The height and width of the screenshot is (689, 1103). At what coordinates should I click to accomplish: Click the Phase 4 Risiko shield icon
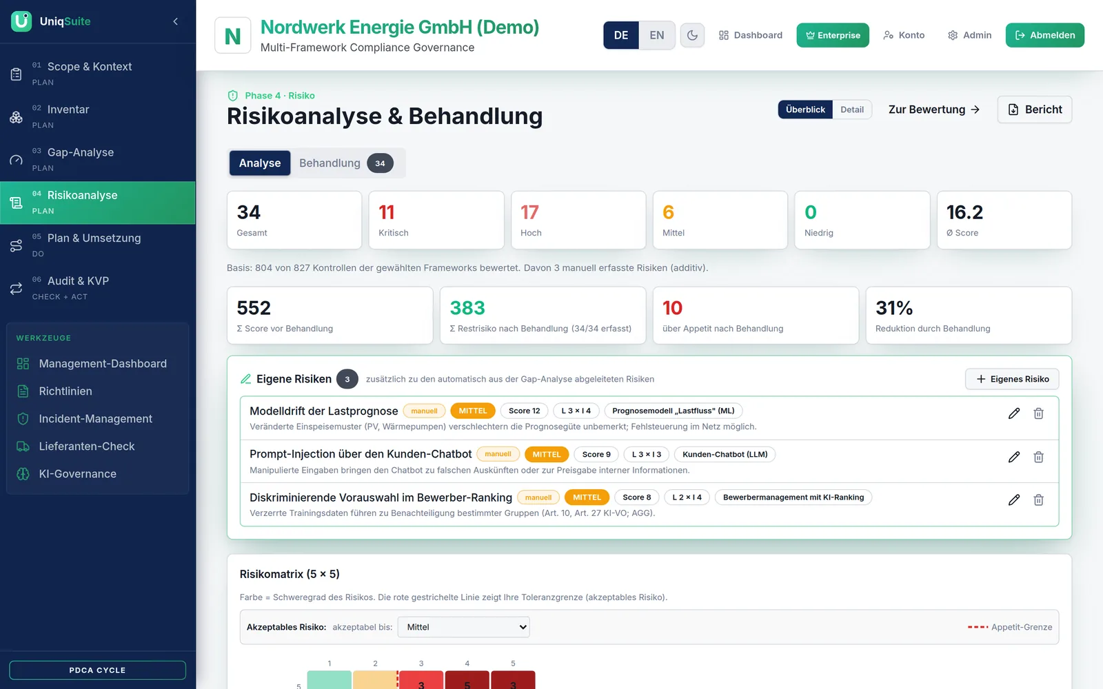[x=233, y=96]
